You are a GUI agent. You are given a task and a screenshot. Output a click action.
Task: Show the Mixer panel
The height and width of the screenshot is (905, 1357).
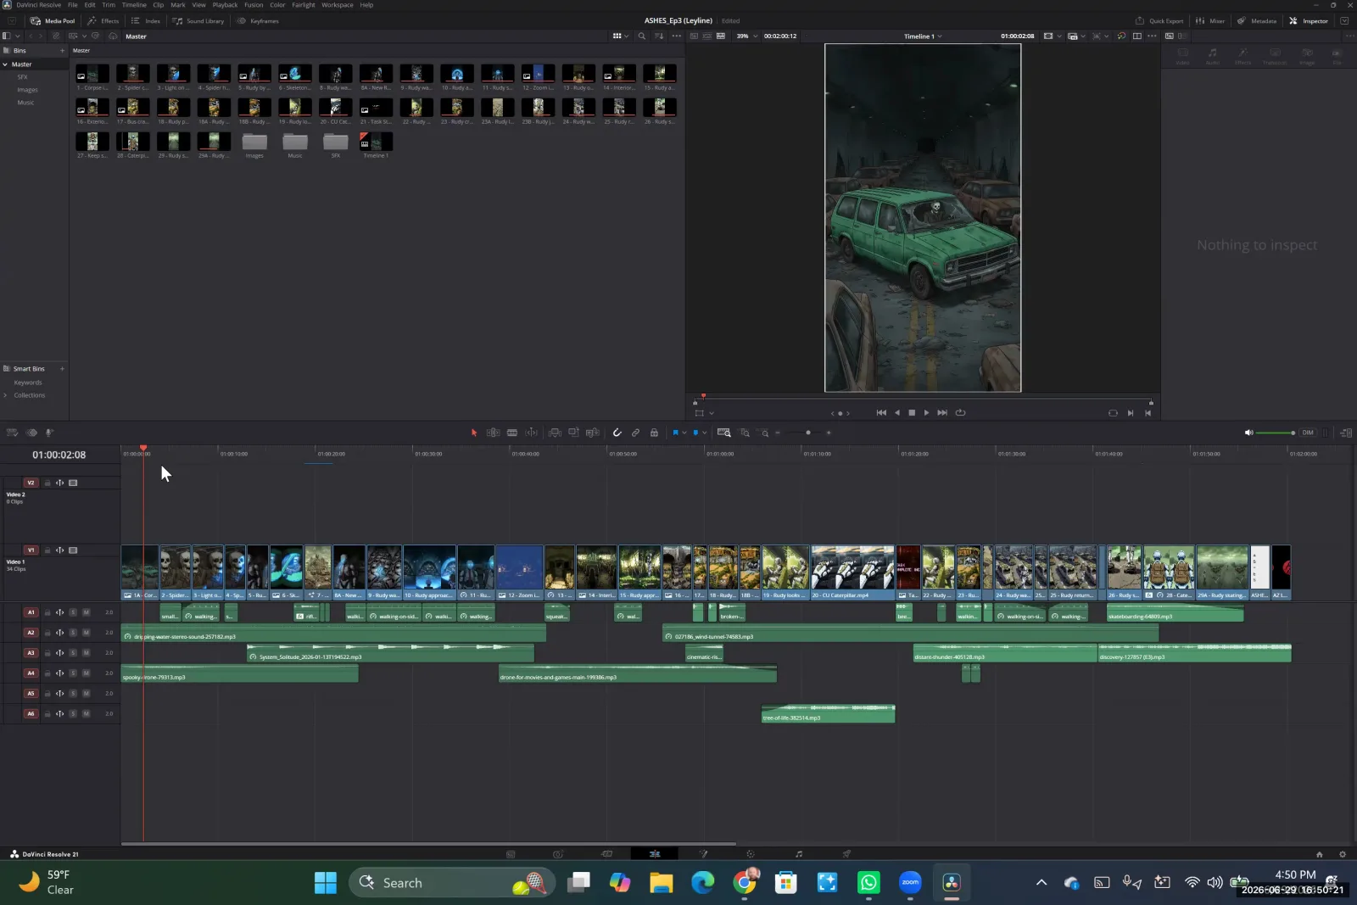[1210, 21]
